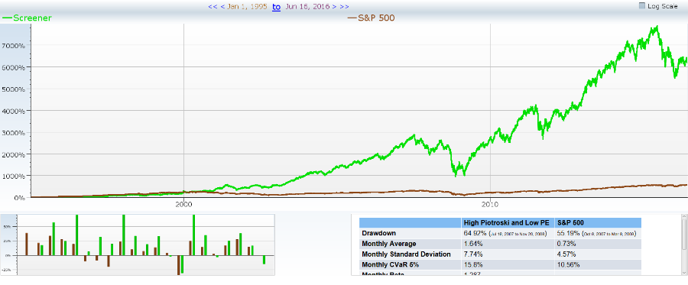The image size is (688, 285).
Task: Click the 2010 marker on the time axis
Action: tap(491, 204)
